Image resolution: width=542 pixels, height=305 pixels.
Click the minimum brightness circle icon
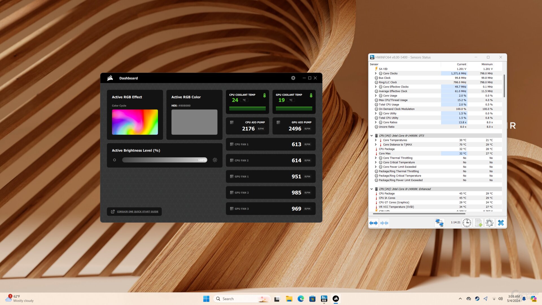[114, 160]
